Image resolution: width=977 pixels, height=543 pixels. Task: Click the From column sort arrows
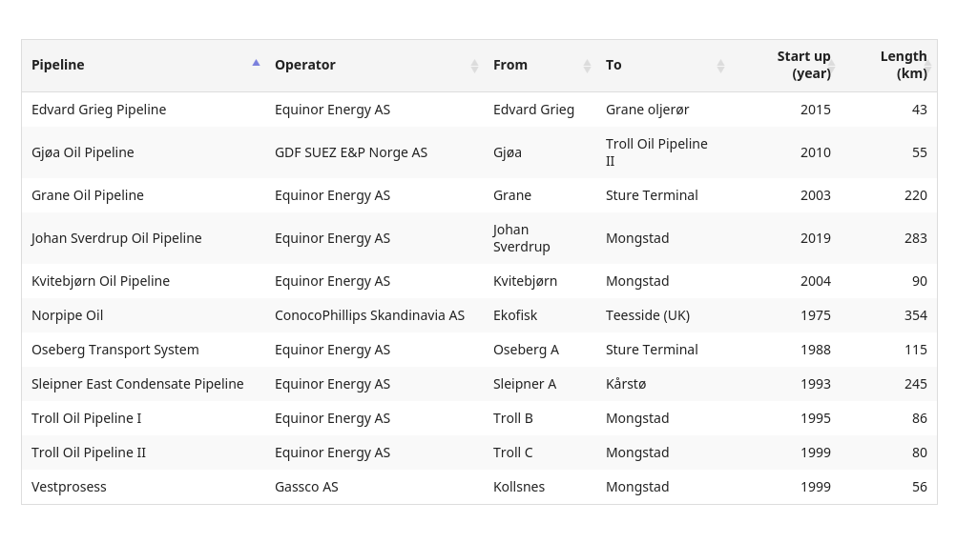pyautogui.click(x=587, y=66)
